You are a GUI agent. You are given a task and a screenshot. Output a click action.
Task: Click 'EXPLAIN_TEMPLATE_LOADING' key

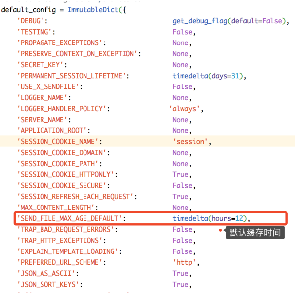[x=68, y=251]
